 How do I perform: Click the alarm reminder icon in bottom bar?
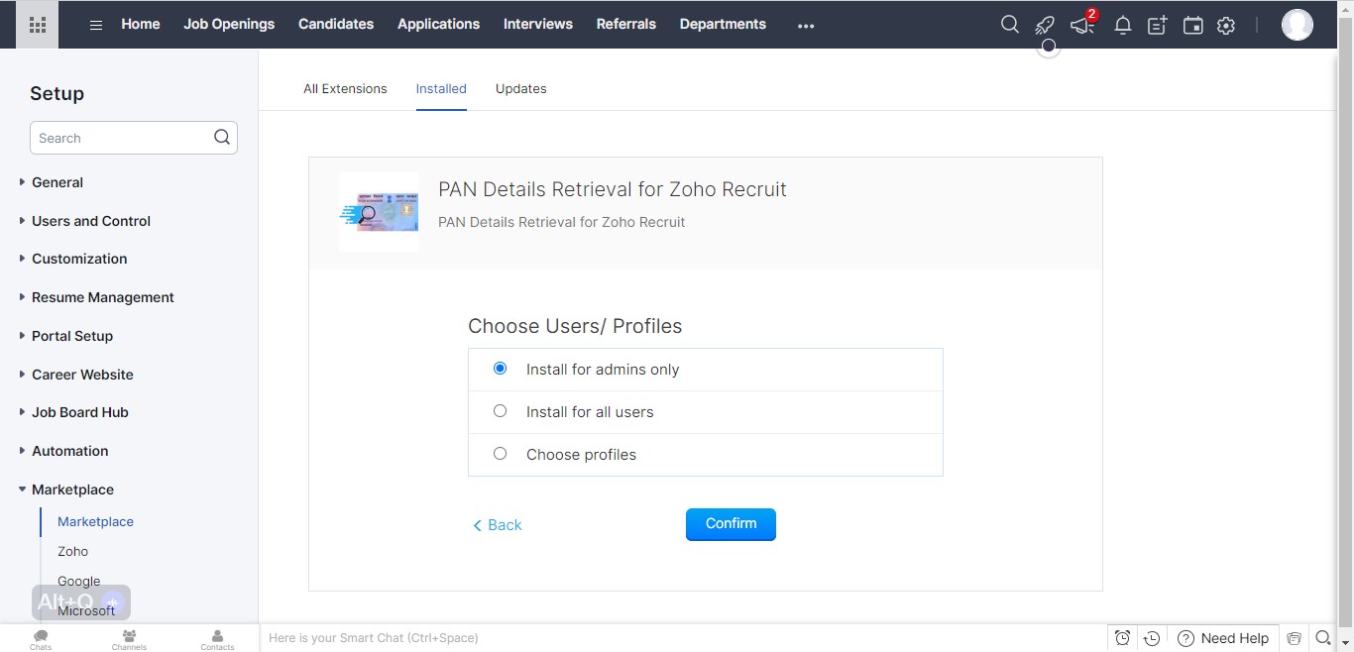1122,638
